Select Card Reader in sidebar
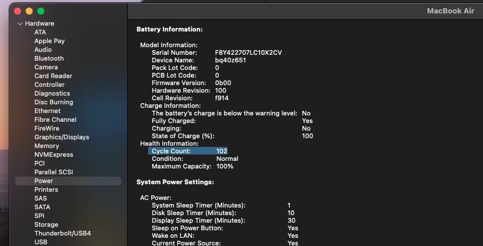The width and height of the screenshot is (483, 246). (x=53, y=76)
